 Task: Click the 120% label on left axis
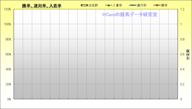(7, 9)
